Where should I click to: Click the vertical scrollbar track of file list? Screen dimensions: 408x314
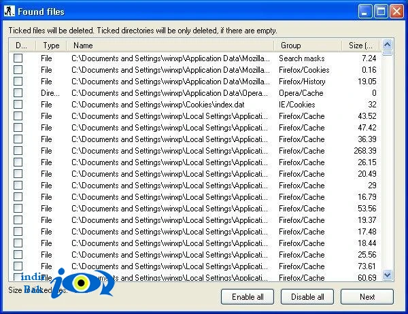click(387, 162)
